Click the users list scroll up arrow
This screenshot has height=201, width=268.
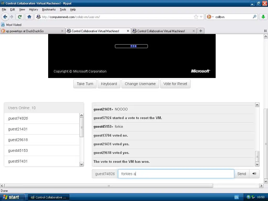(x=82, y=115)
